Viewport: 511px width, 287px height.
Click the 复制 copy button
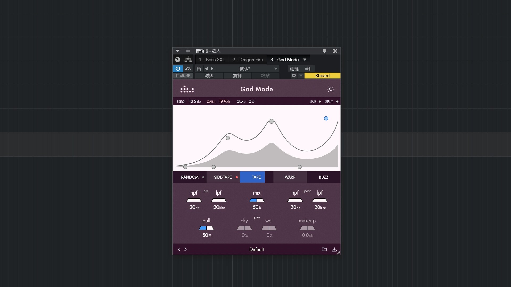tap(237, 75)
